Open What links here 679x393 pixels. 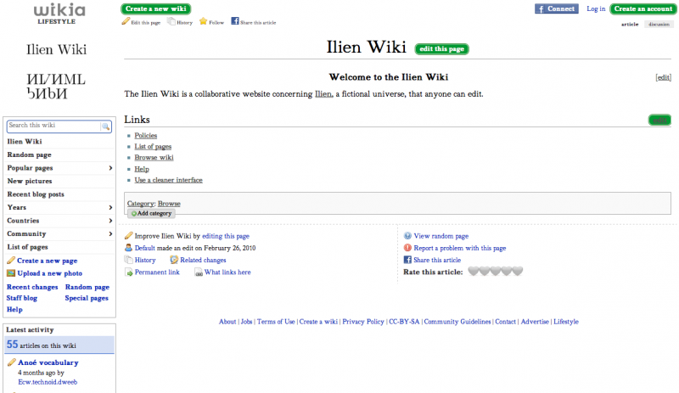click(x=227, y=272)
